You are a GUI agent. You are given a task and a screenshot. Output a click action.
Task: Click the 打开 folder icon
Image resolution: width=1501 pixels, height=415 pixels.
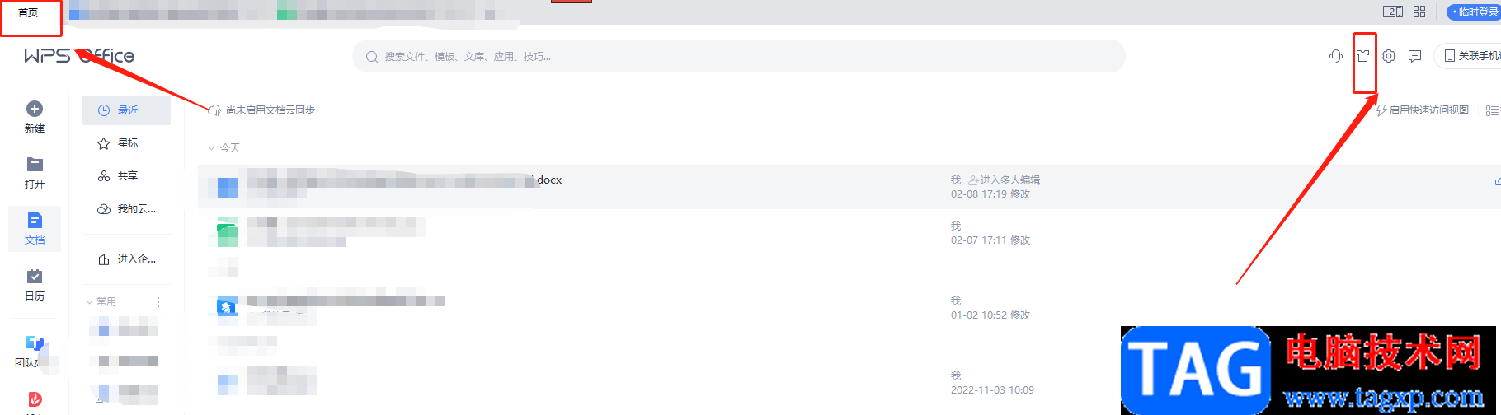pos(35,164)
